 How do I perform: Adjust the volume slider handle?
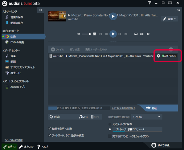click(90, 34)
